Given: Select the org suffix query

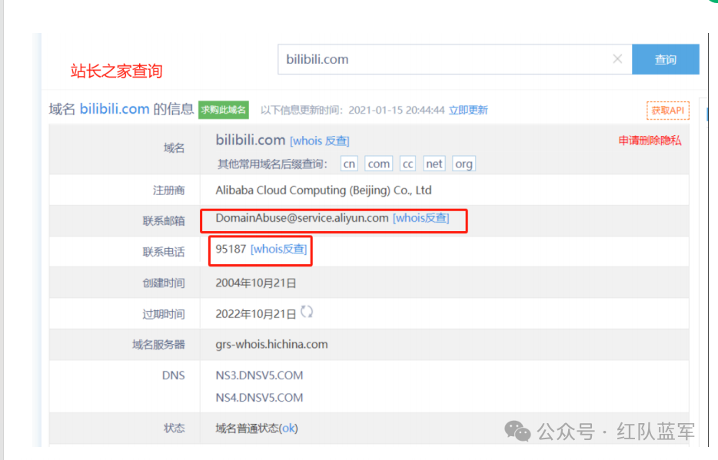Looking at the screenshot, I should [464, 164].
